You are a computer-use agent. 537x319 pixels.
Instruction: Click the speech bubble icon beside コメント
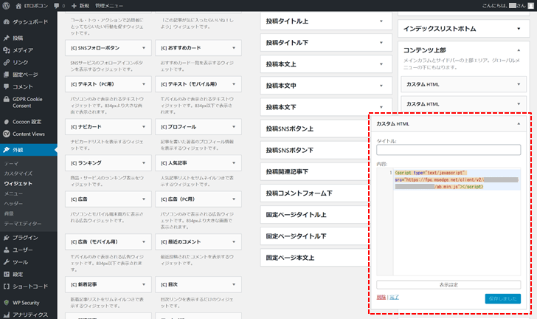point(6,87)
